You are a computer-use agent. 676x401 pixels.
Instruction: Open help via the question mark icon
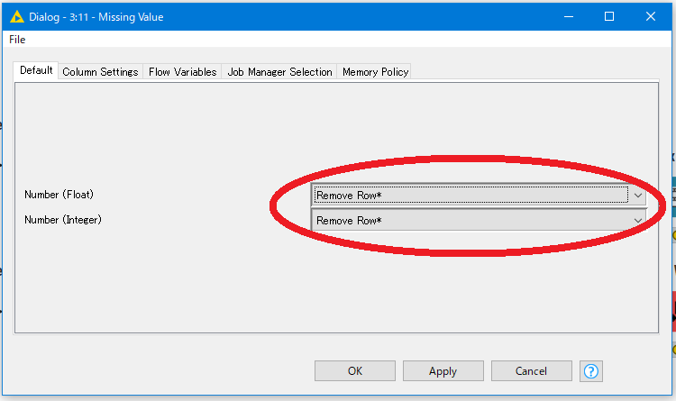[x=591, y=370]
